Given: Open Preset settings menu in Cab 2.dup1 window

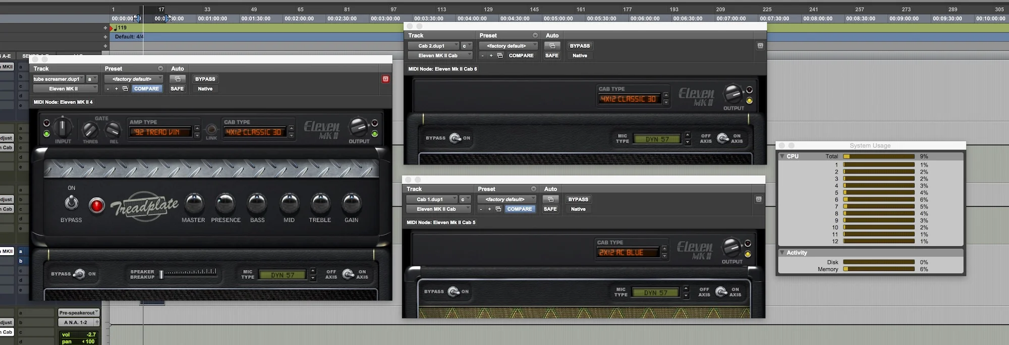Looking at the screenshot, I should tap(535, 35).
